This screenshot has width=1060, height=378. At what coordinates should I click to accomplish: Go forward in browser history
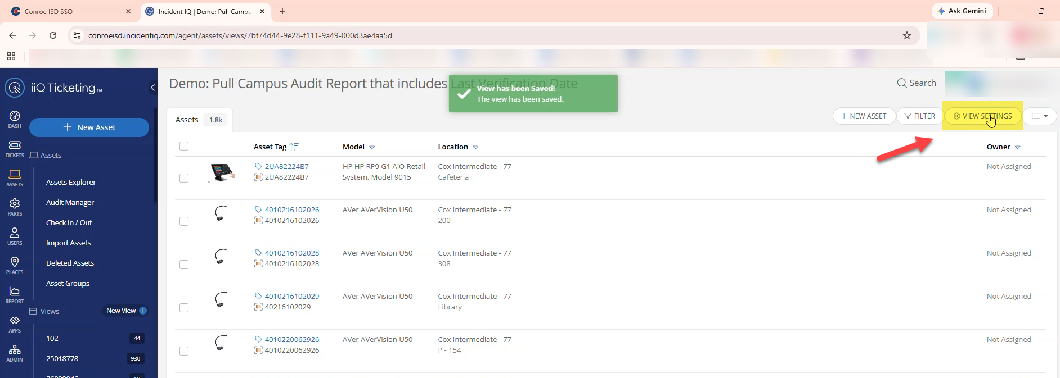coord(33,35)
